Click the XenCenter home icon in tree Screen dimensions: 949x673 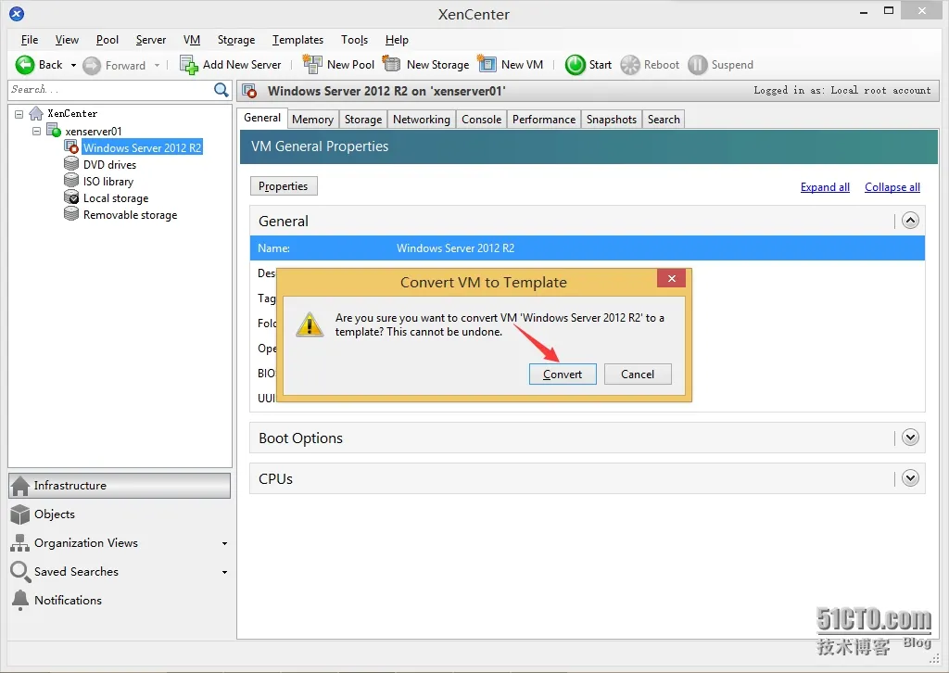36,113
